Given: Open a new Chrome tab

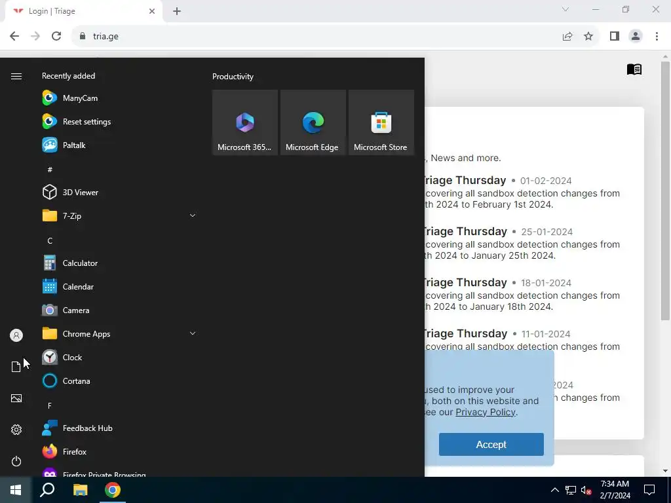Looking at the screenshot, I should point(177,11).
